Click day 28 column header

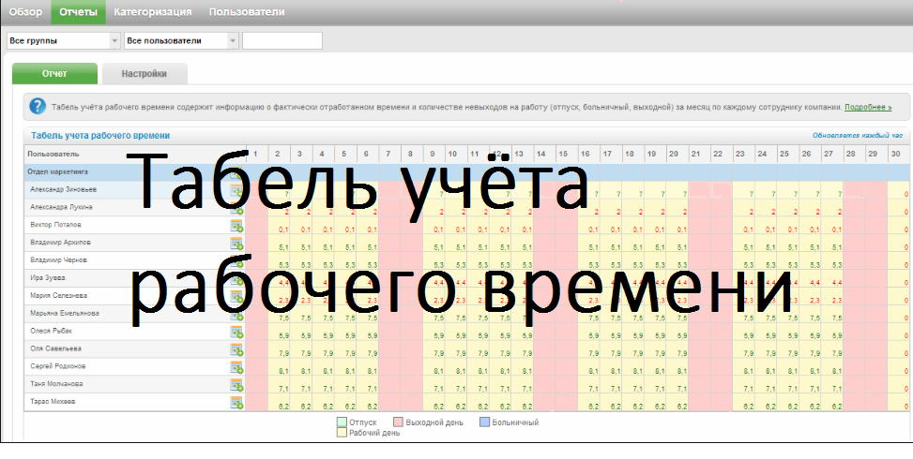pyautogui.click(x=854, y=154)
